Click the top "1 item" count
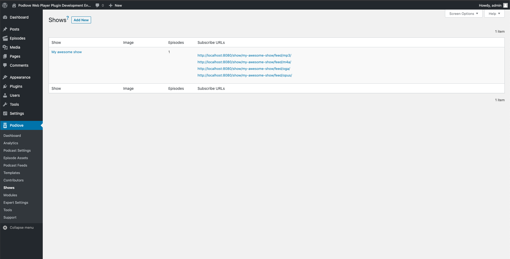The height and width of the screenshot is (259, 510). click(500, 31)
